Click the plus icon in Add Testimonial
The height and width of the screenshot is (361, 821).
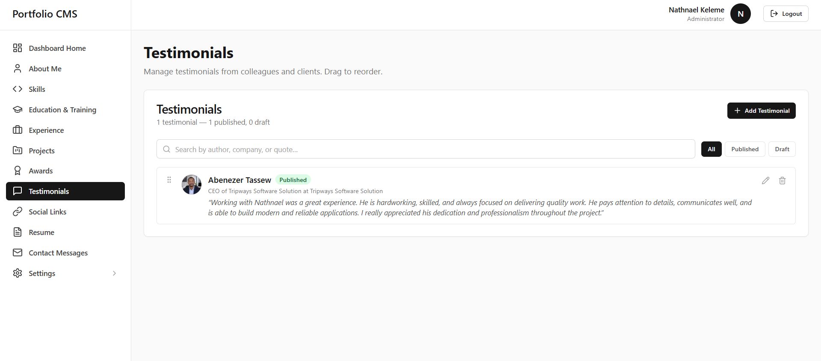pyautogui.click(x=737, y=111)
